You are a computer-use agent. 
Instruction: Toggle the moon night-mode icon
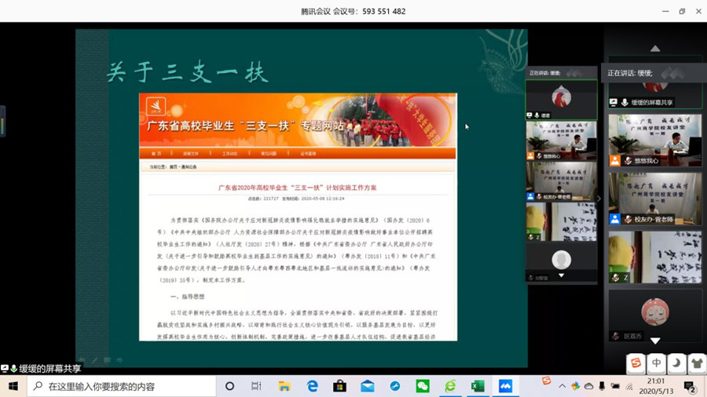676,363
